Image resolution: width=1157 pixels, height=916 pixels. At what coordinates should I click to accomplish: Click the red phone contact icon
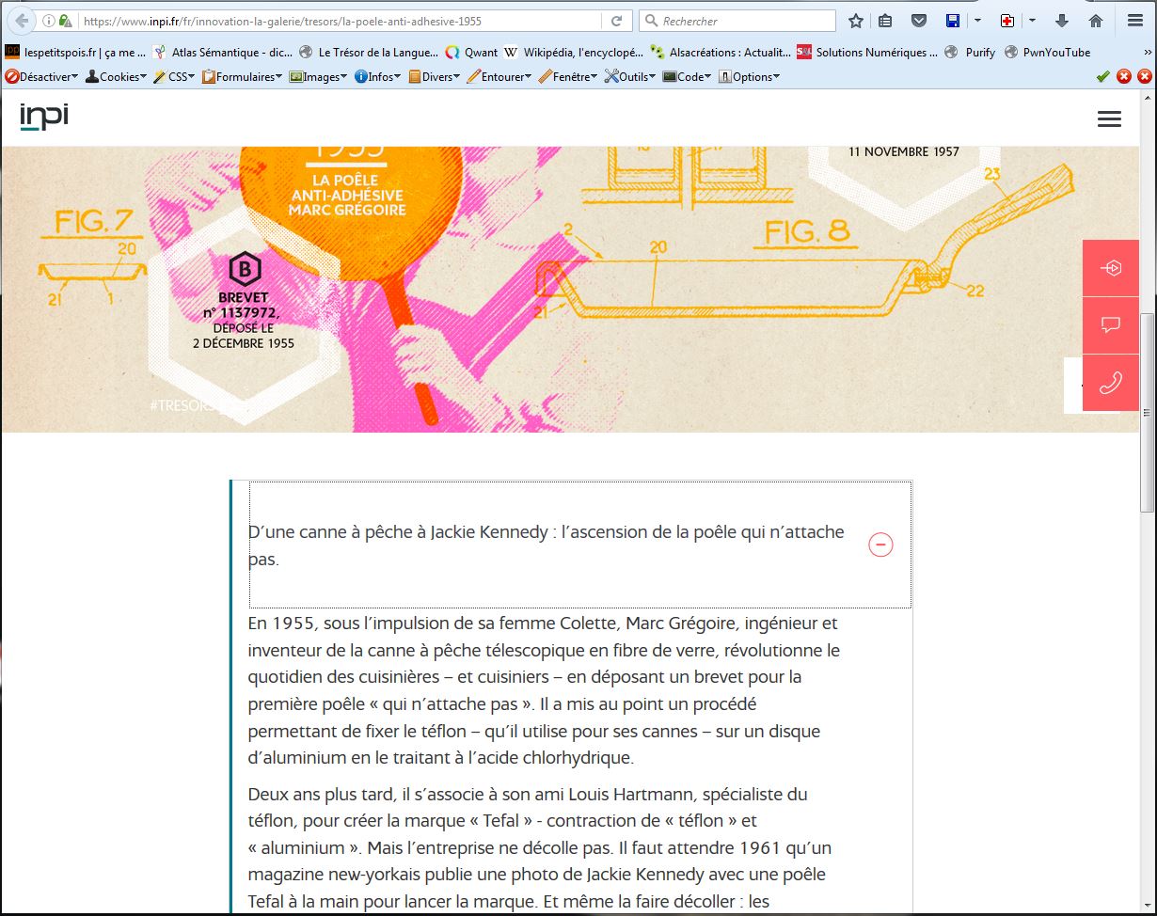click(1110, 383)
